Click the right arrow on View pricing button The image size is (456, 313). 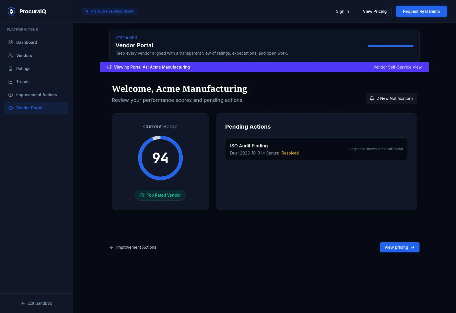(413, 247)
